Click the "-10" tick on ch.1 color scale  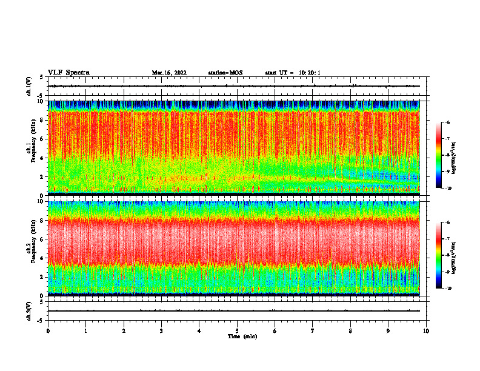pyautogui.click(x=447, y=189)
